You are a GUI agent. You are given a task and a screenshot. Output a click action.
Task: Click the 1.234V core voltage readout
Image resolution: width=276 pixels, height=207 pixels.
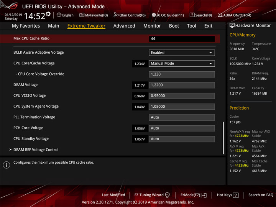(x=140, y=64)
